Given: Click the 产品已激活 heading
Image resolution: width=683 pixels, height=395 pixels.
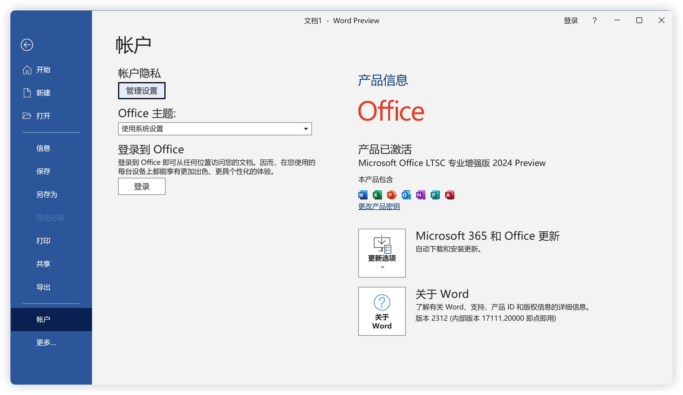Looking at the screenshot, I should click(x=385, y=149).
